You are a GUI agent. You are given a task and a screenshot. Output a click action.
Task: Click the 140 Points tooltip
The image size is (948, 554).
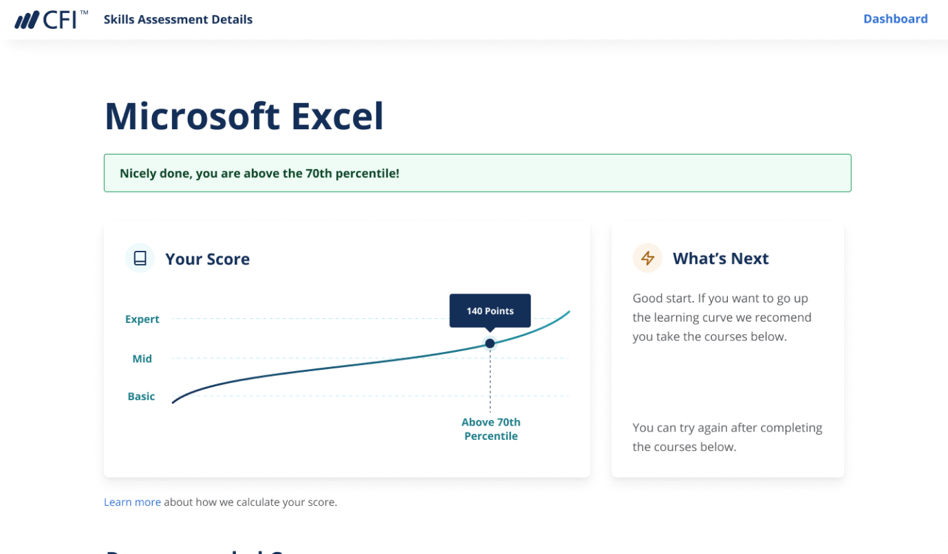[490, 311]
